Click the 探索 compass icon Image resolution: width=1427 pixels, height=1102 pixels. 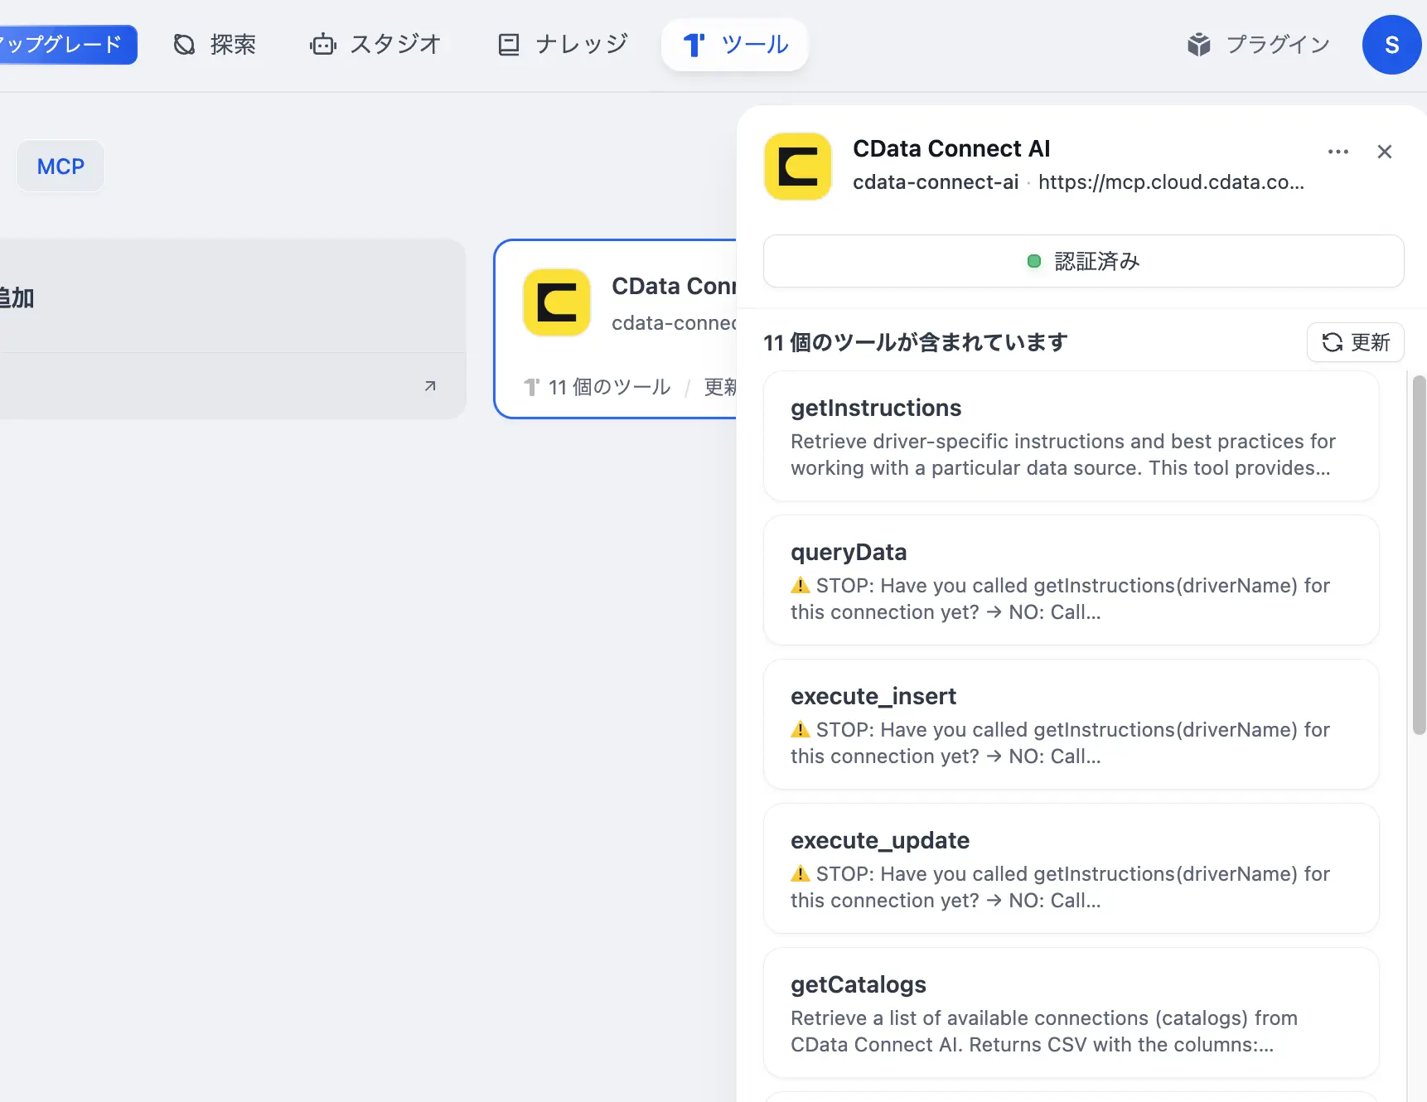(184, 45)
